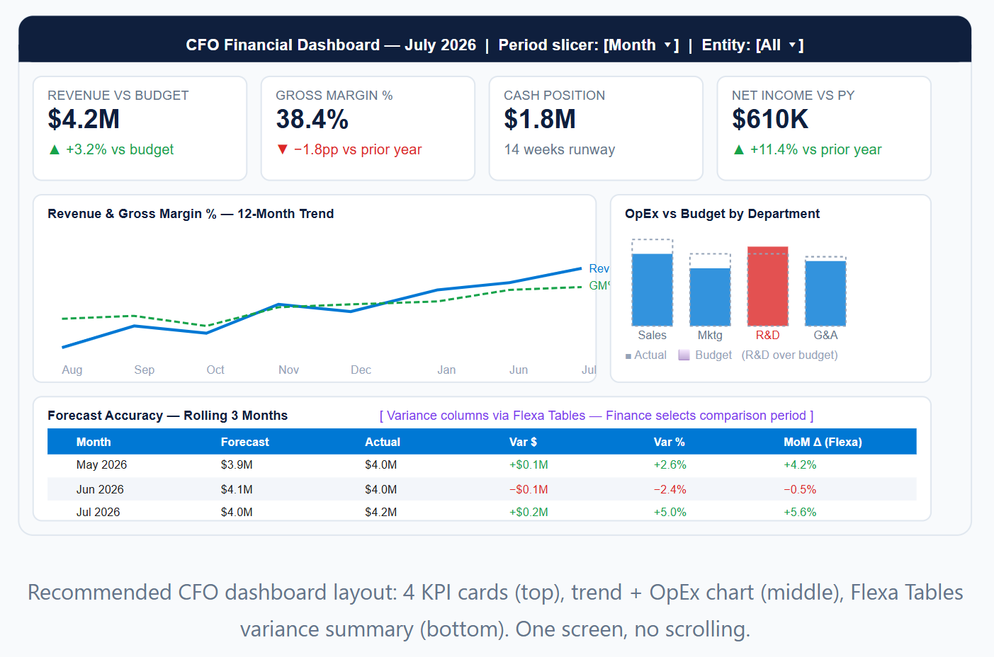Click the Jul 2026 actual $4.2M cell
Viewport: 994px width, 657px height.
point(381,512)
